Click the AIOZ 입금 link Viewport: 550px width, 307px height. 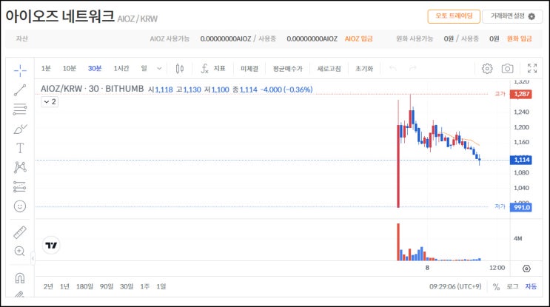[x=358, y=38]
